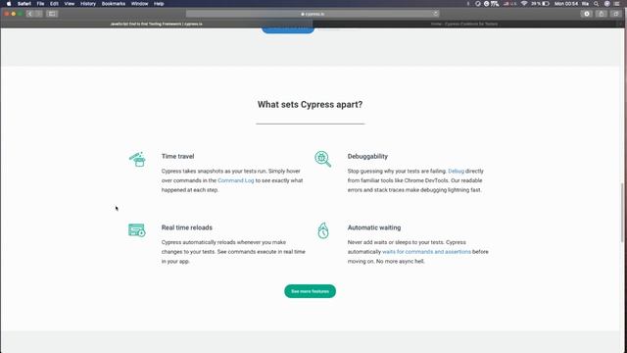
Task: Click the Time travel magic hat icon
Action: [137, 159]
